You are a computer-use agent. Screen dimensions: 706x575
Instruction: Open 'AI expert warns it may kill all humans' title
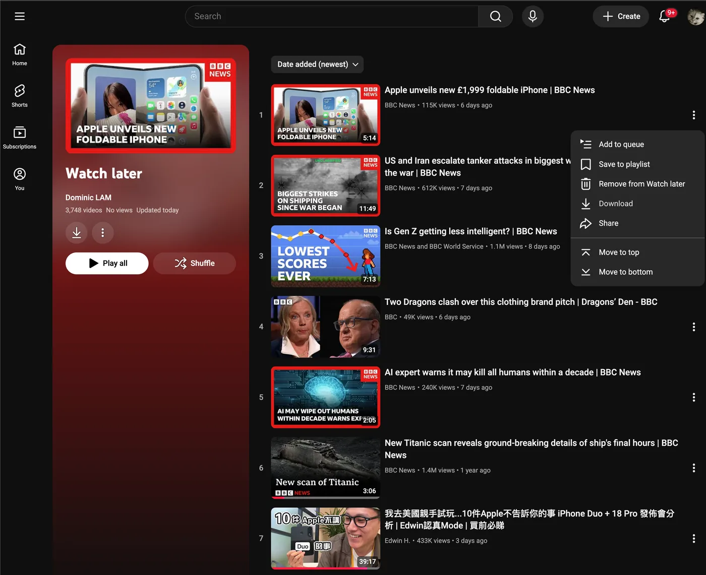pyautogui.click(x=513, y=372)
